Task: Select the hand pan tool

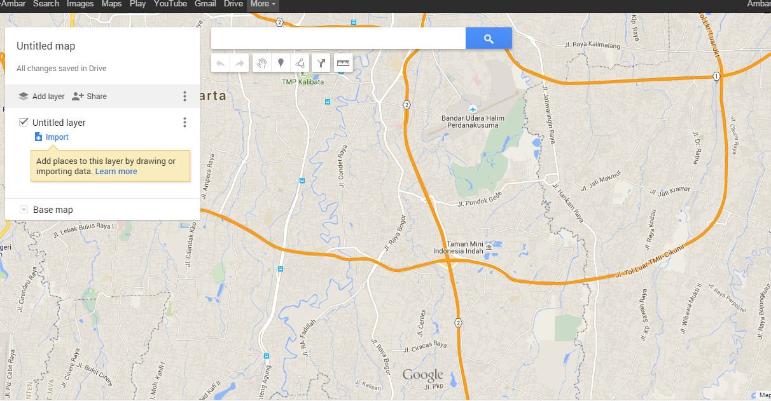Action: (x=261, y=63)
